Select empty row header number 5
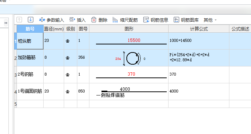 click(15, 104)
